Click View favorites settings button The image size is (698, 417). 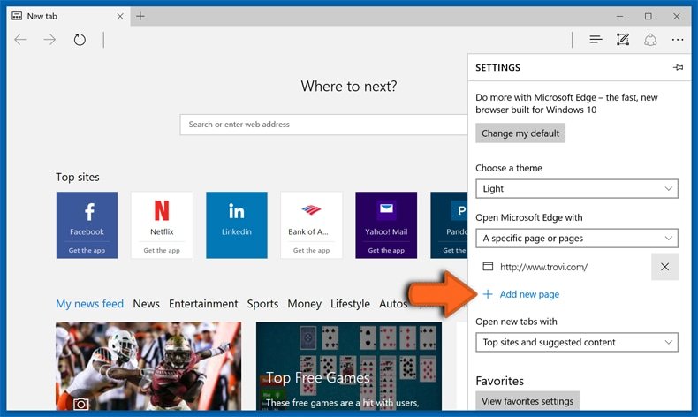tap(527, 401)
